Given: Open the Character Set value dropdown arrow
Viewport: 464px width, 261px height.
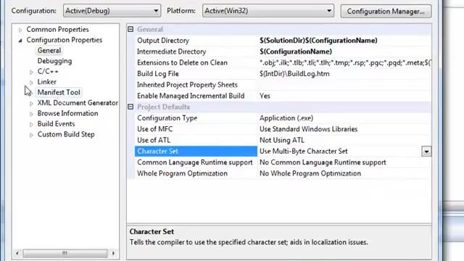Looking at the screenshot, I should tap(426, 152).
